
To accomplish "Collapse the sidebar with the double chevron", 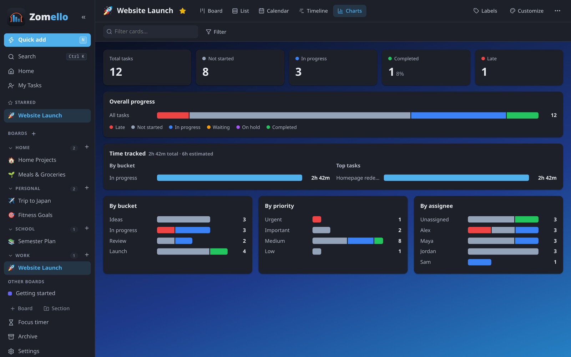I will click(x=84, y=17).
